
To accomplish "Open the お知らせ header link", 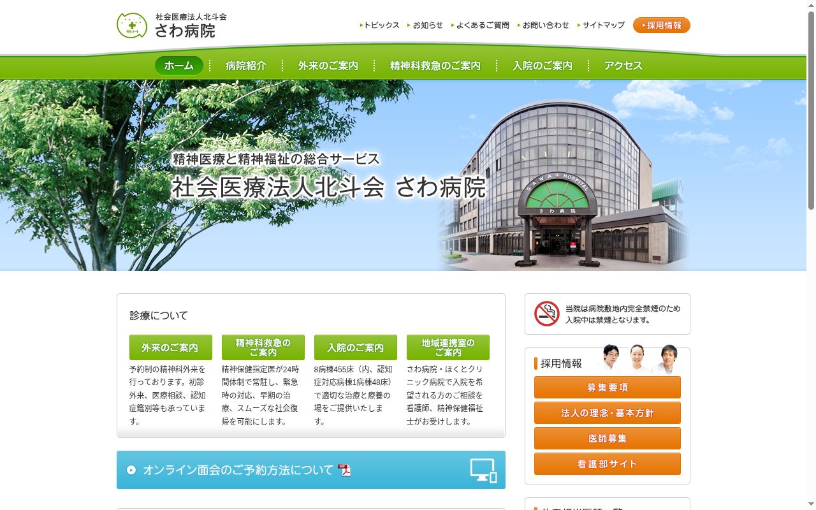I will (425, 25).
